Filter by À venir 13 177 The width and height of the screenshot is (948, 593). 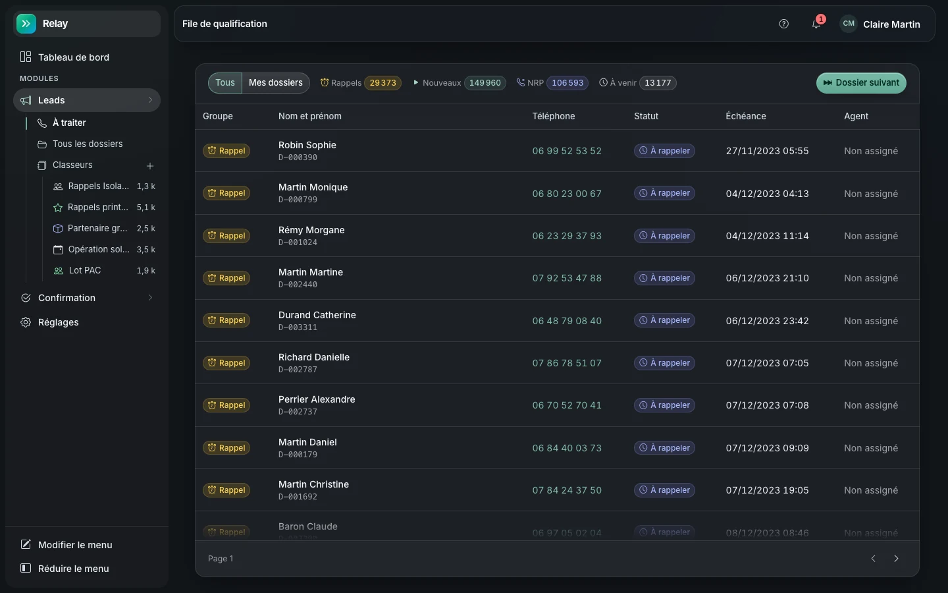(638, 83)
